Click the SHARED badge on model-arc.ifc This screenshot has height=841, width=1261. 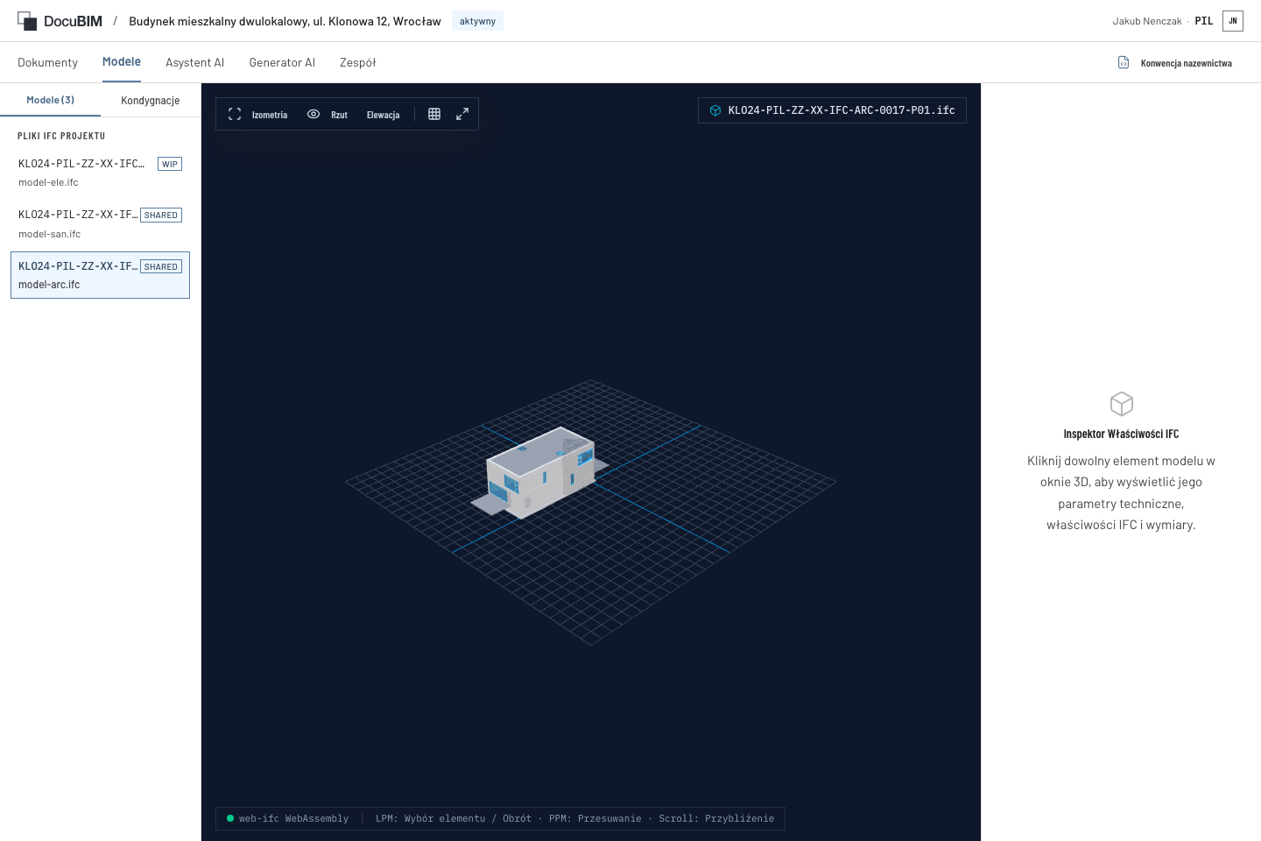pyautogui.click(x=161, y=266)
